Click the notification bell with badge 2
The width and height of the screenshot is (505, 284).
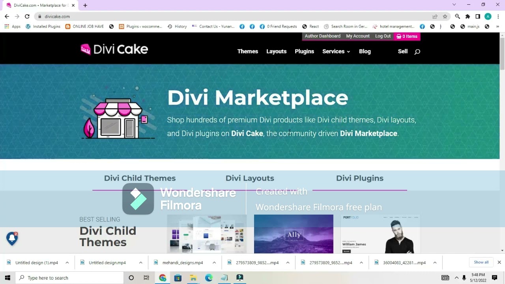pyautogui.click(x=12, y=238)
